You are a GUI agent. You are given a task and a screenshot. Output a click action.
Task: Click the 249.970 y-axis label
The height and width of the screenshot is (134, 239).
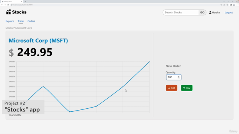(12, 87)
